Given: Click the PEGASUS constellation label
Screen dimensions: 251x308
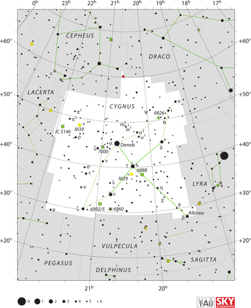Looking at the screenshot, I should pyautogui.click(x=58, y=263).
